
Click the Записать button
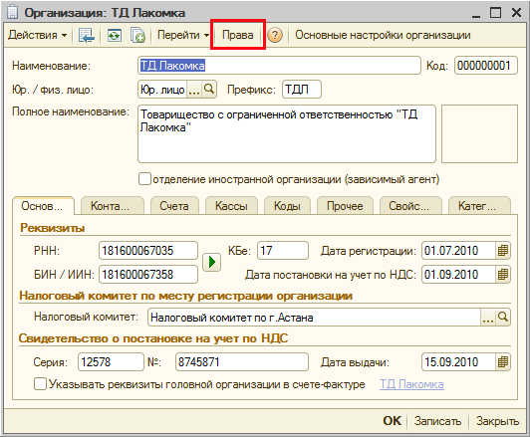437,421
